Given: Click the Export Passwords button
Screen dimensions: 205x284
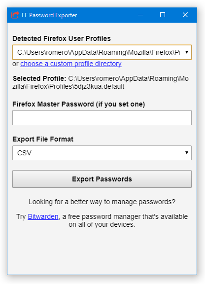Looking at the screenshot, I should click(102, 179).
